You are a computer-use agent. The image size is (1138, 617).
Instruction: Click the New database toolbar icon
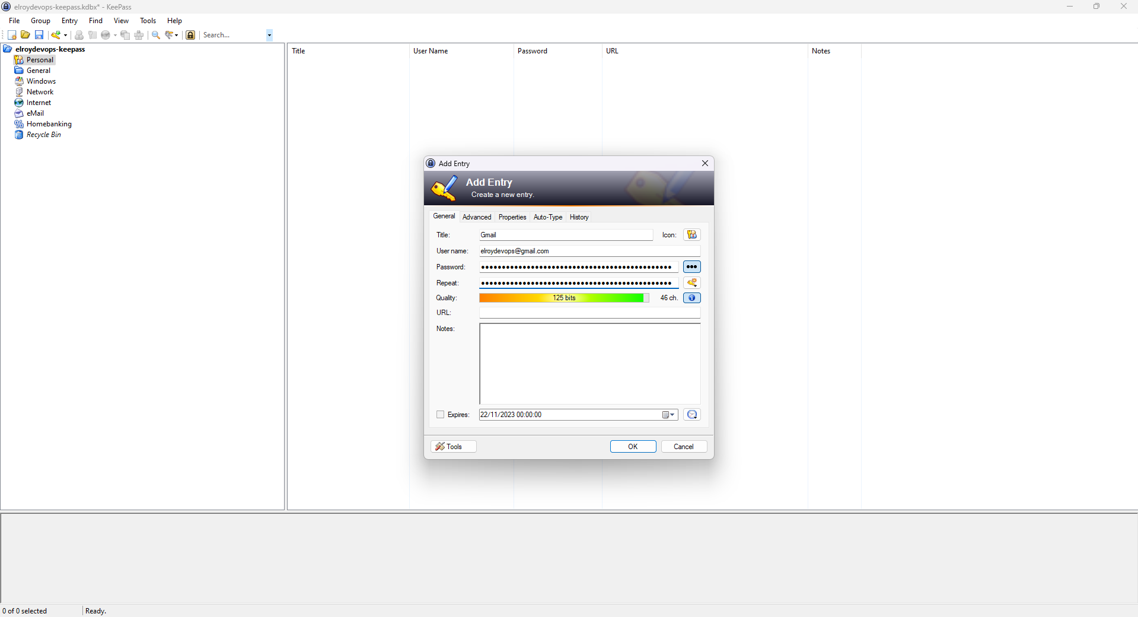pyautogui.click(x=12, y=35)
